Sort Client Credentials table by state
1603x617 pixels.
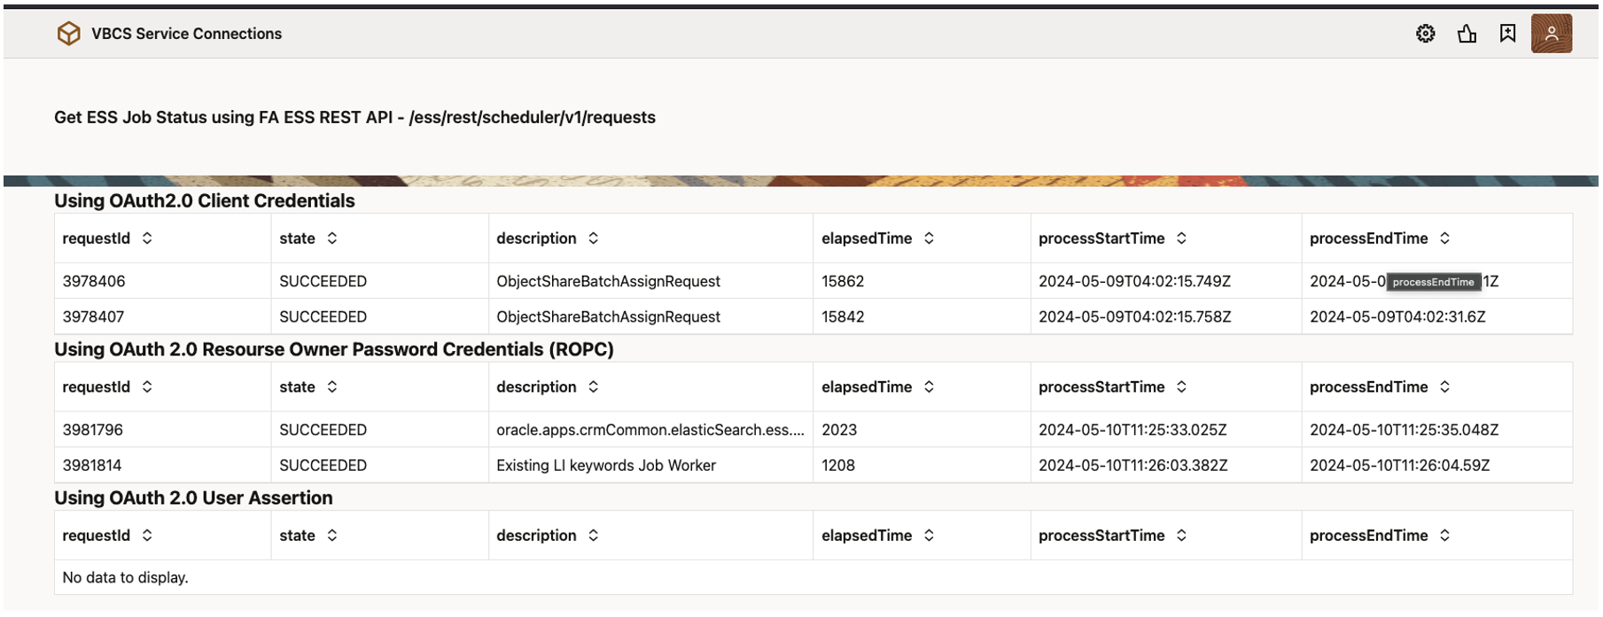pyautogui.click(x=332, y=238)
